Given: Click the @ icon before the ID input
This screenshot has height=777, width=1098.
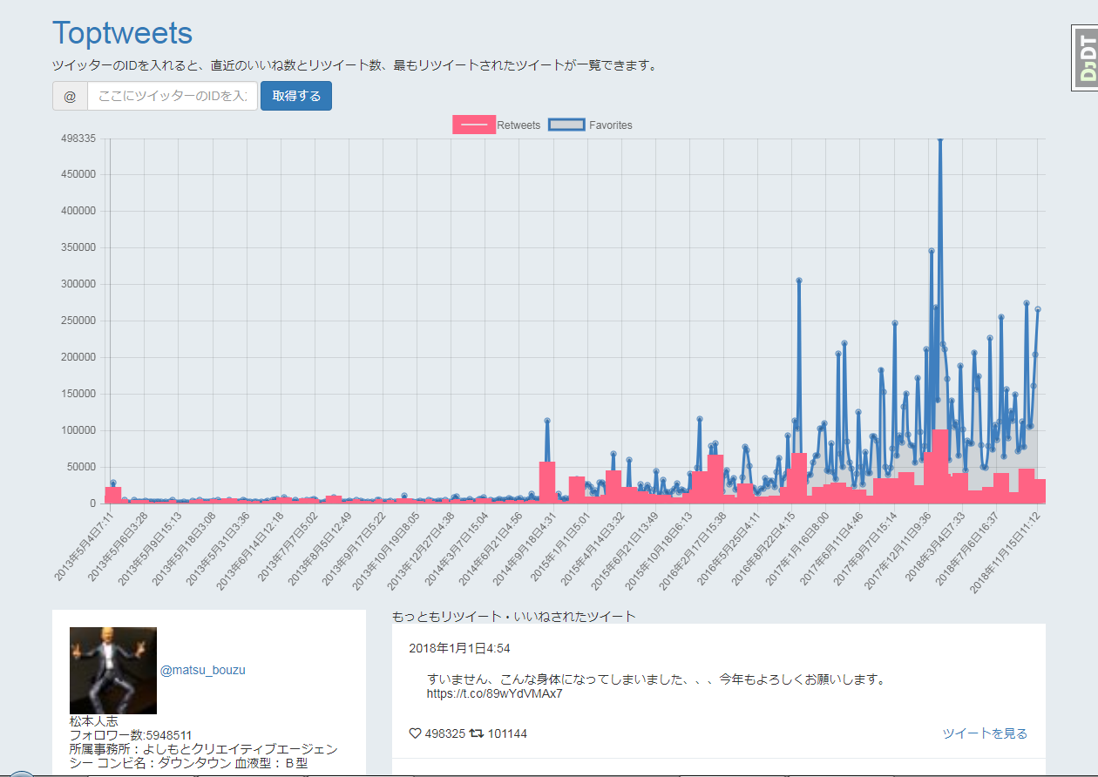Looking at the screenshot, I should point(69,97).
